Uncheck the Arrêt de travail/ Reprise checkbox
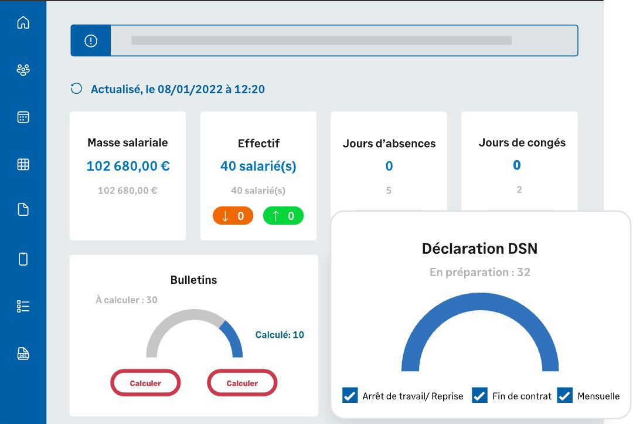 [x=350, y=396]
